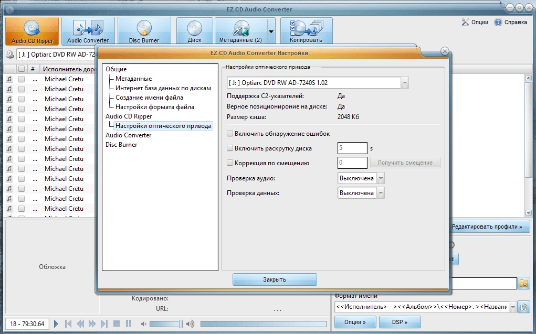Switch to Audio Converter mode
Viewport: 536px width, 334px height.
tap(88, 31)
